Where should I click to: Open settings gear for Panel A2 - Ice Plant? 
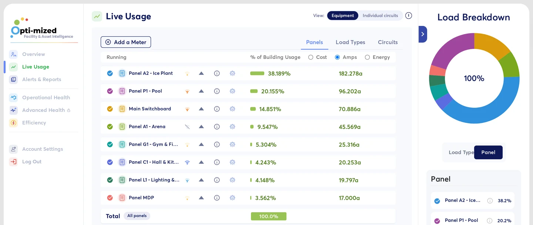point(232,73)
